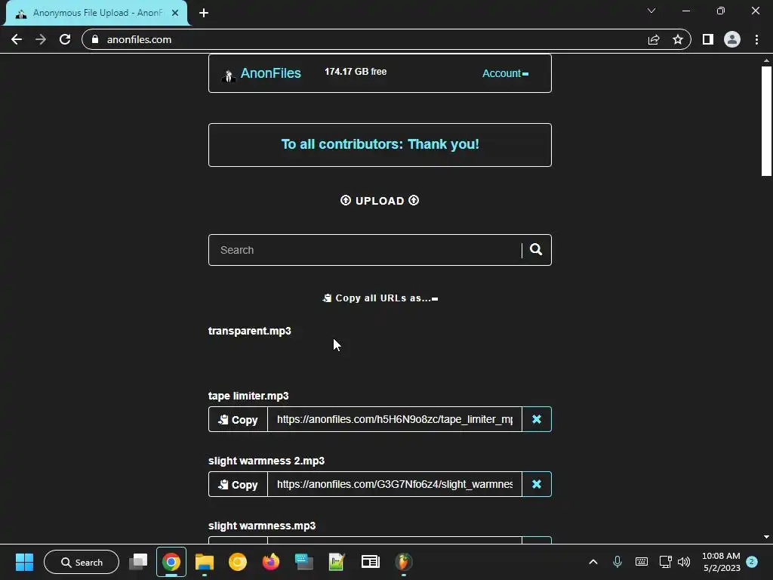Focus the Search input field
The width and height of the screenshot is (773, 580).
point(365,250)
